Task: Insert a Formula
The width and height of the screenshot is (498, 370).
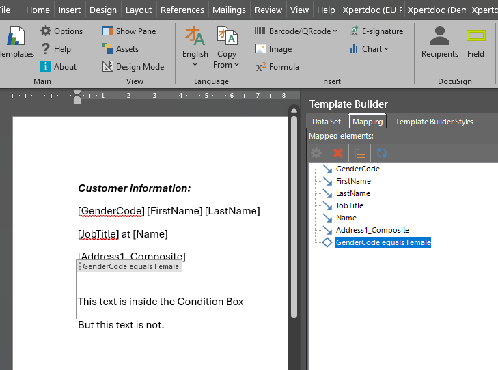Action: pos(277,67)
